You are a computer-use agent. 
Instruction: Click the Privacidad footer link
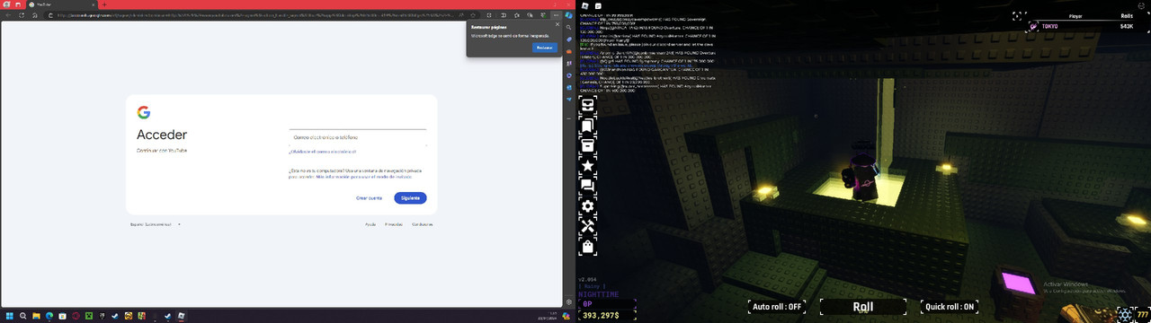click(394, 224)
